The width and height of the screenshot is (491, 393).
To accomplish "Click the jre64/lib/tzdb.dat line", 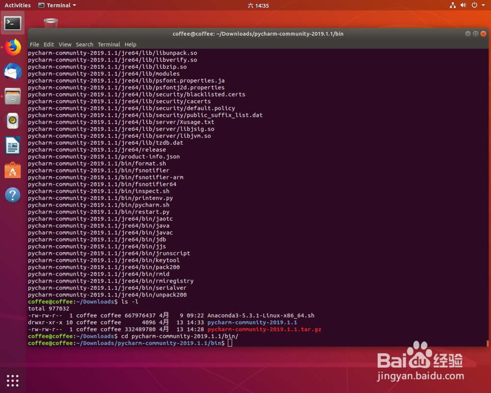I will click(106, 143).
